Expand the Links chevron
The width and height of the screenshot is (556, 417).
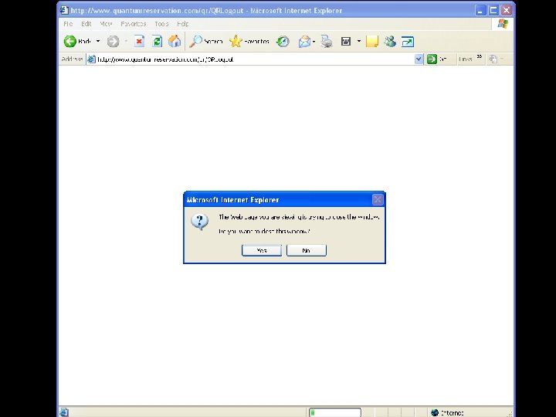(x=480, y=56)
